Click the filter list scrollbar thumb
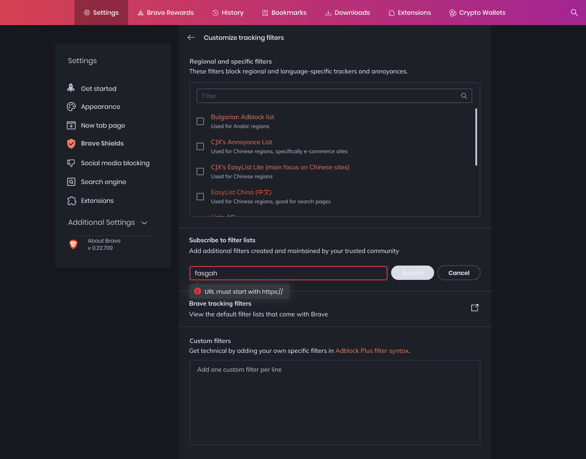 point(476,137)
